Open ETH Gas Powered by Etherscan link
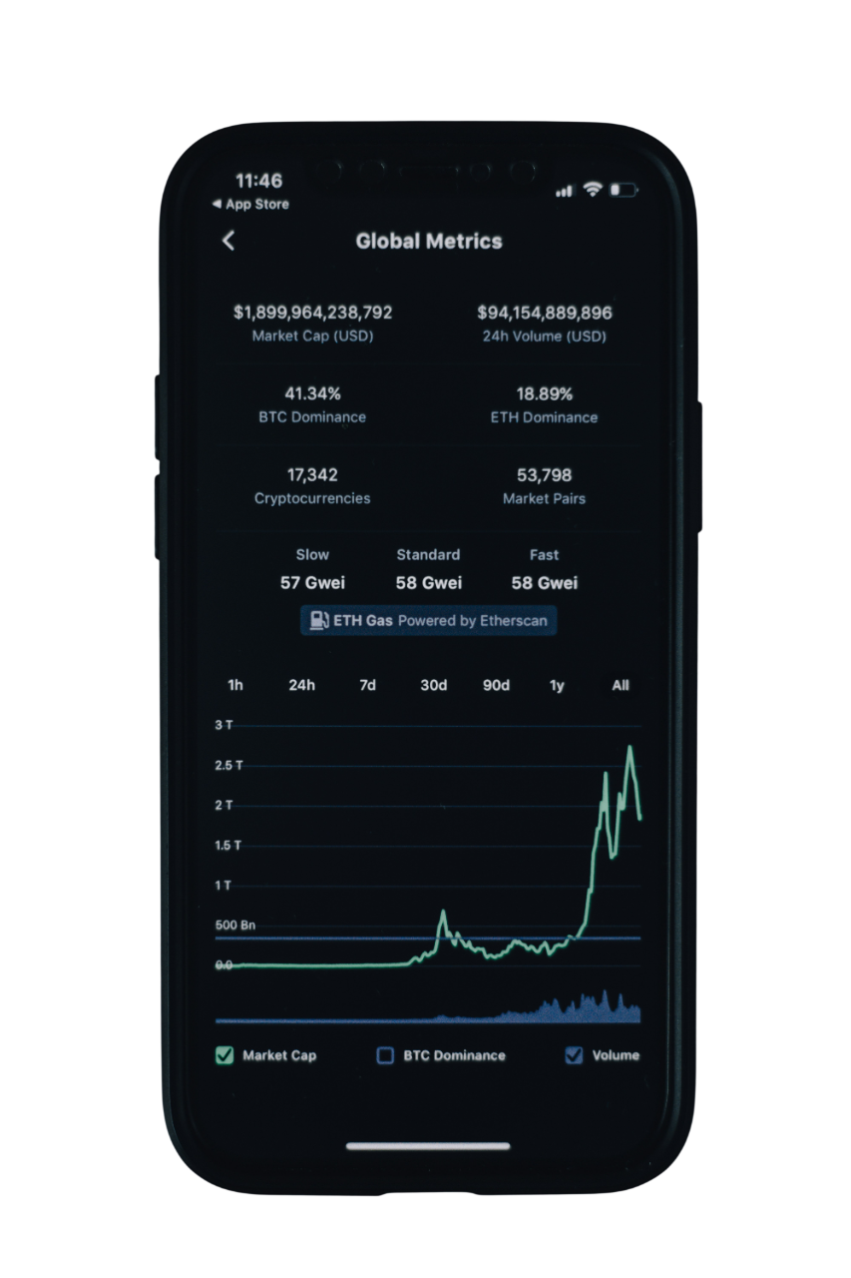The image size is (851, 1278). 429,620
